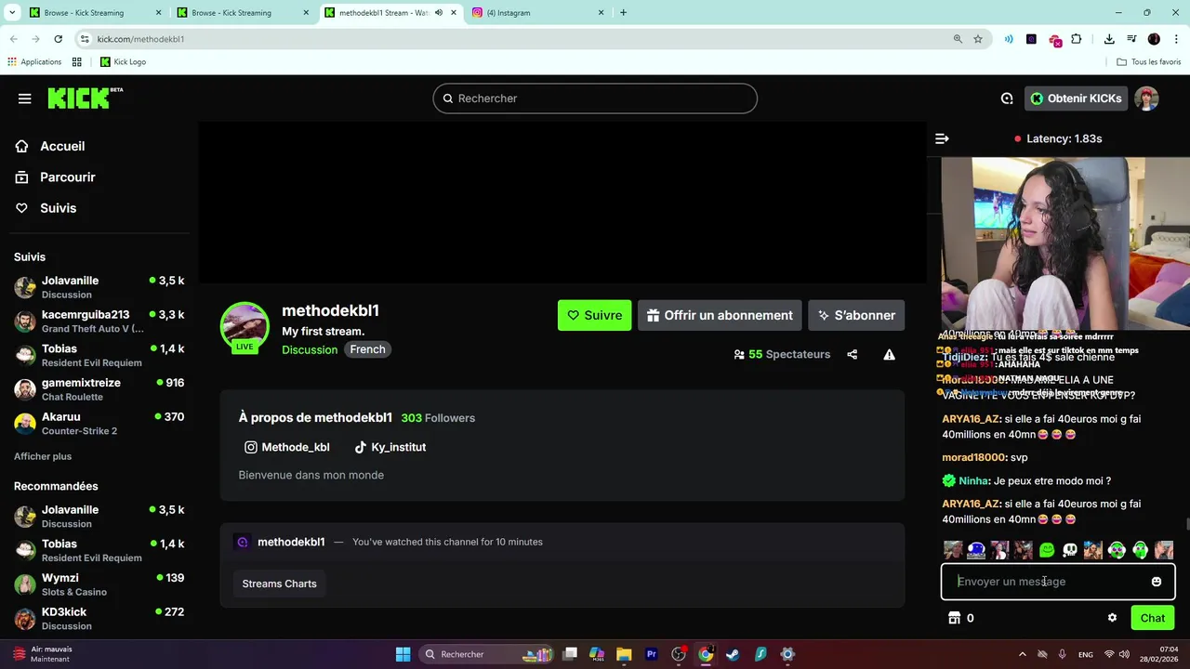The image size is (1190, 669).
Task: Open KD3kick recommended channel
Action: [x=99, y=619]
